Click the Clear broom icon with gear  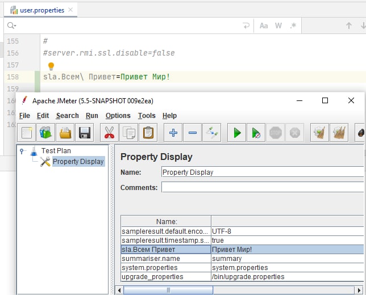pos(319,133)
